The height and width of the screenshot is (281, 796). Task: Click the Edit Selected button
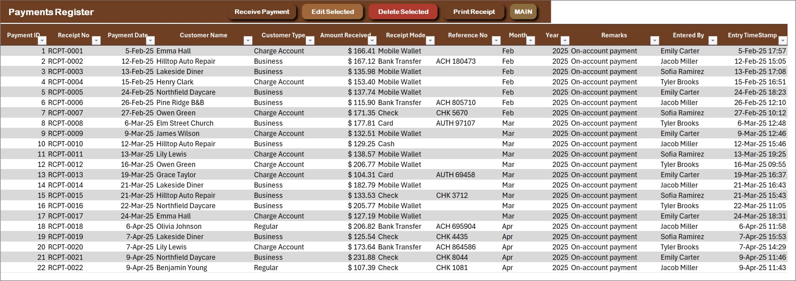(332, 12)
